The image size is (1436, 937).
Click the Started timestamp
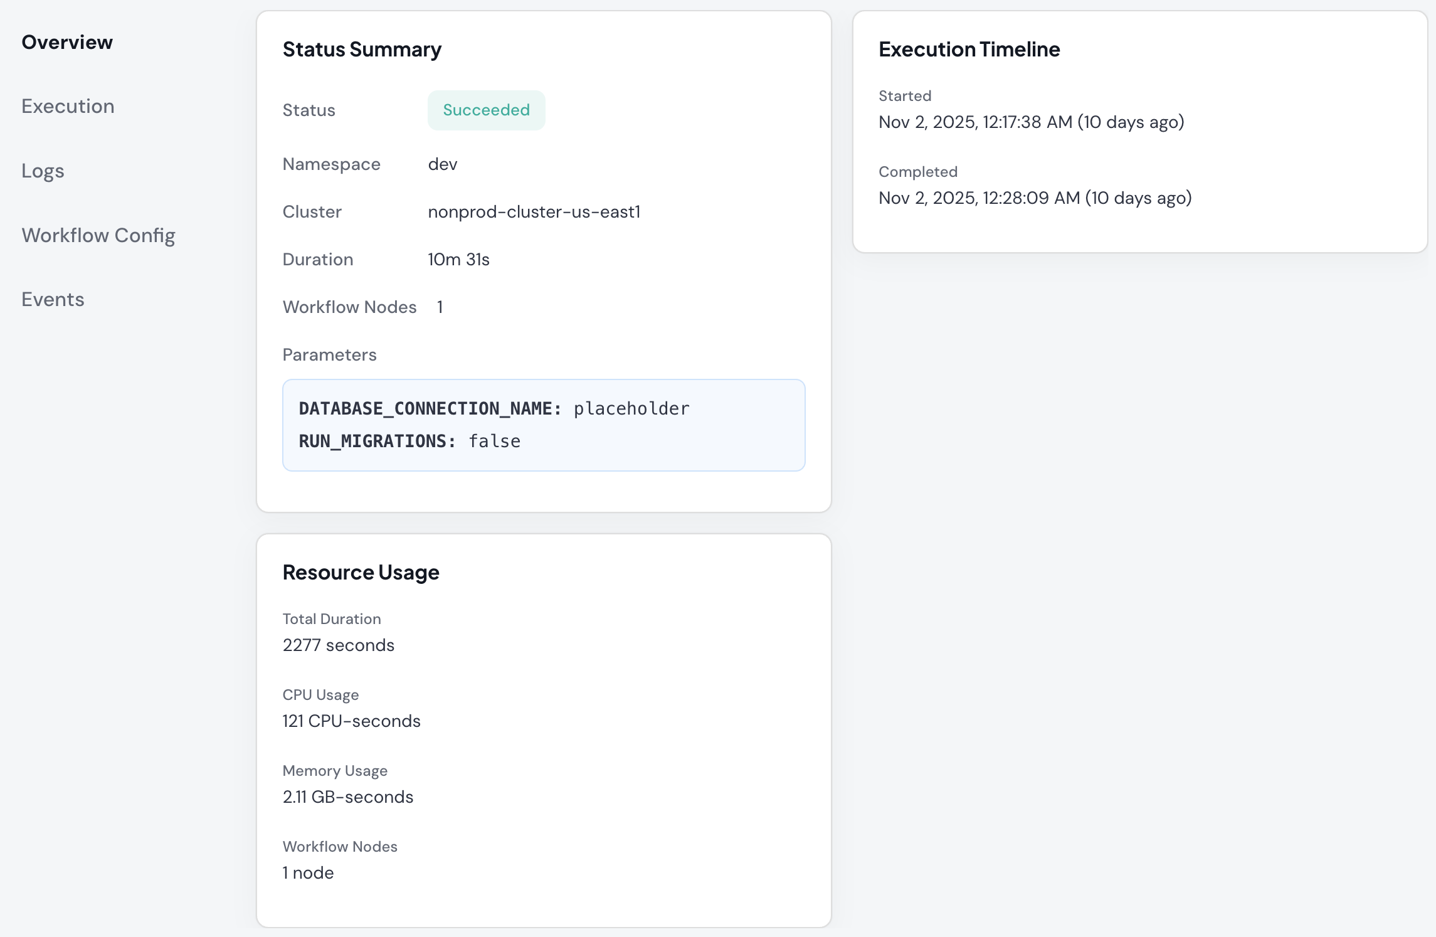1032,122
